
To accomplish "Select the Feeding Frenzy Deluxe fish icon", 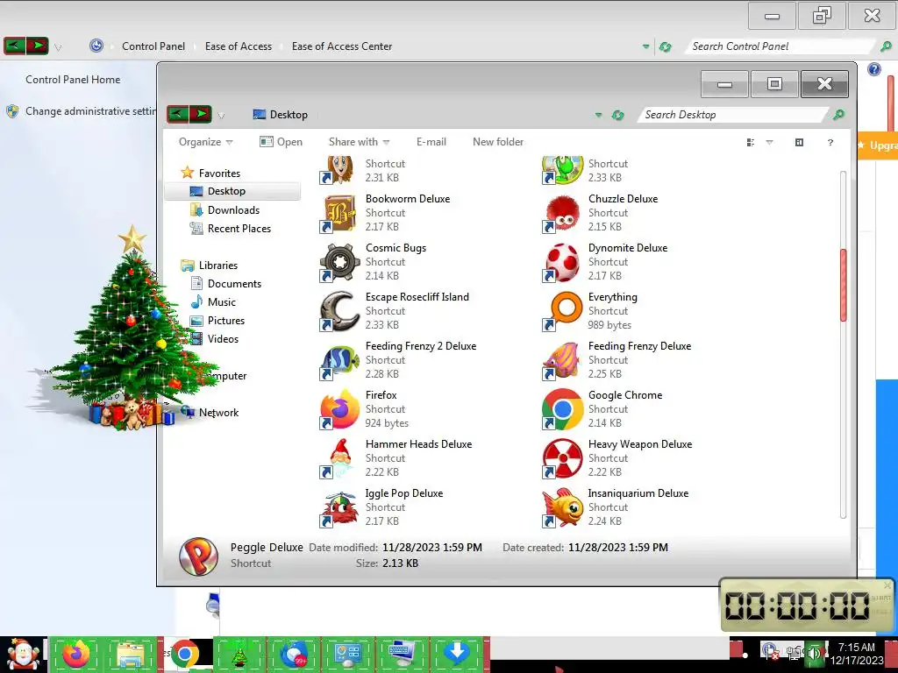I will 562,360.
